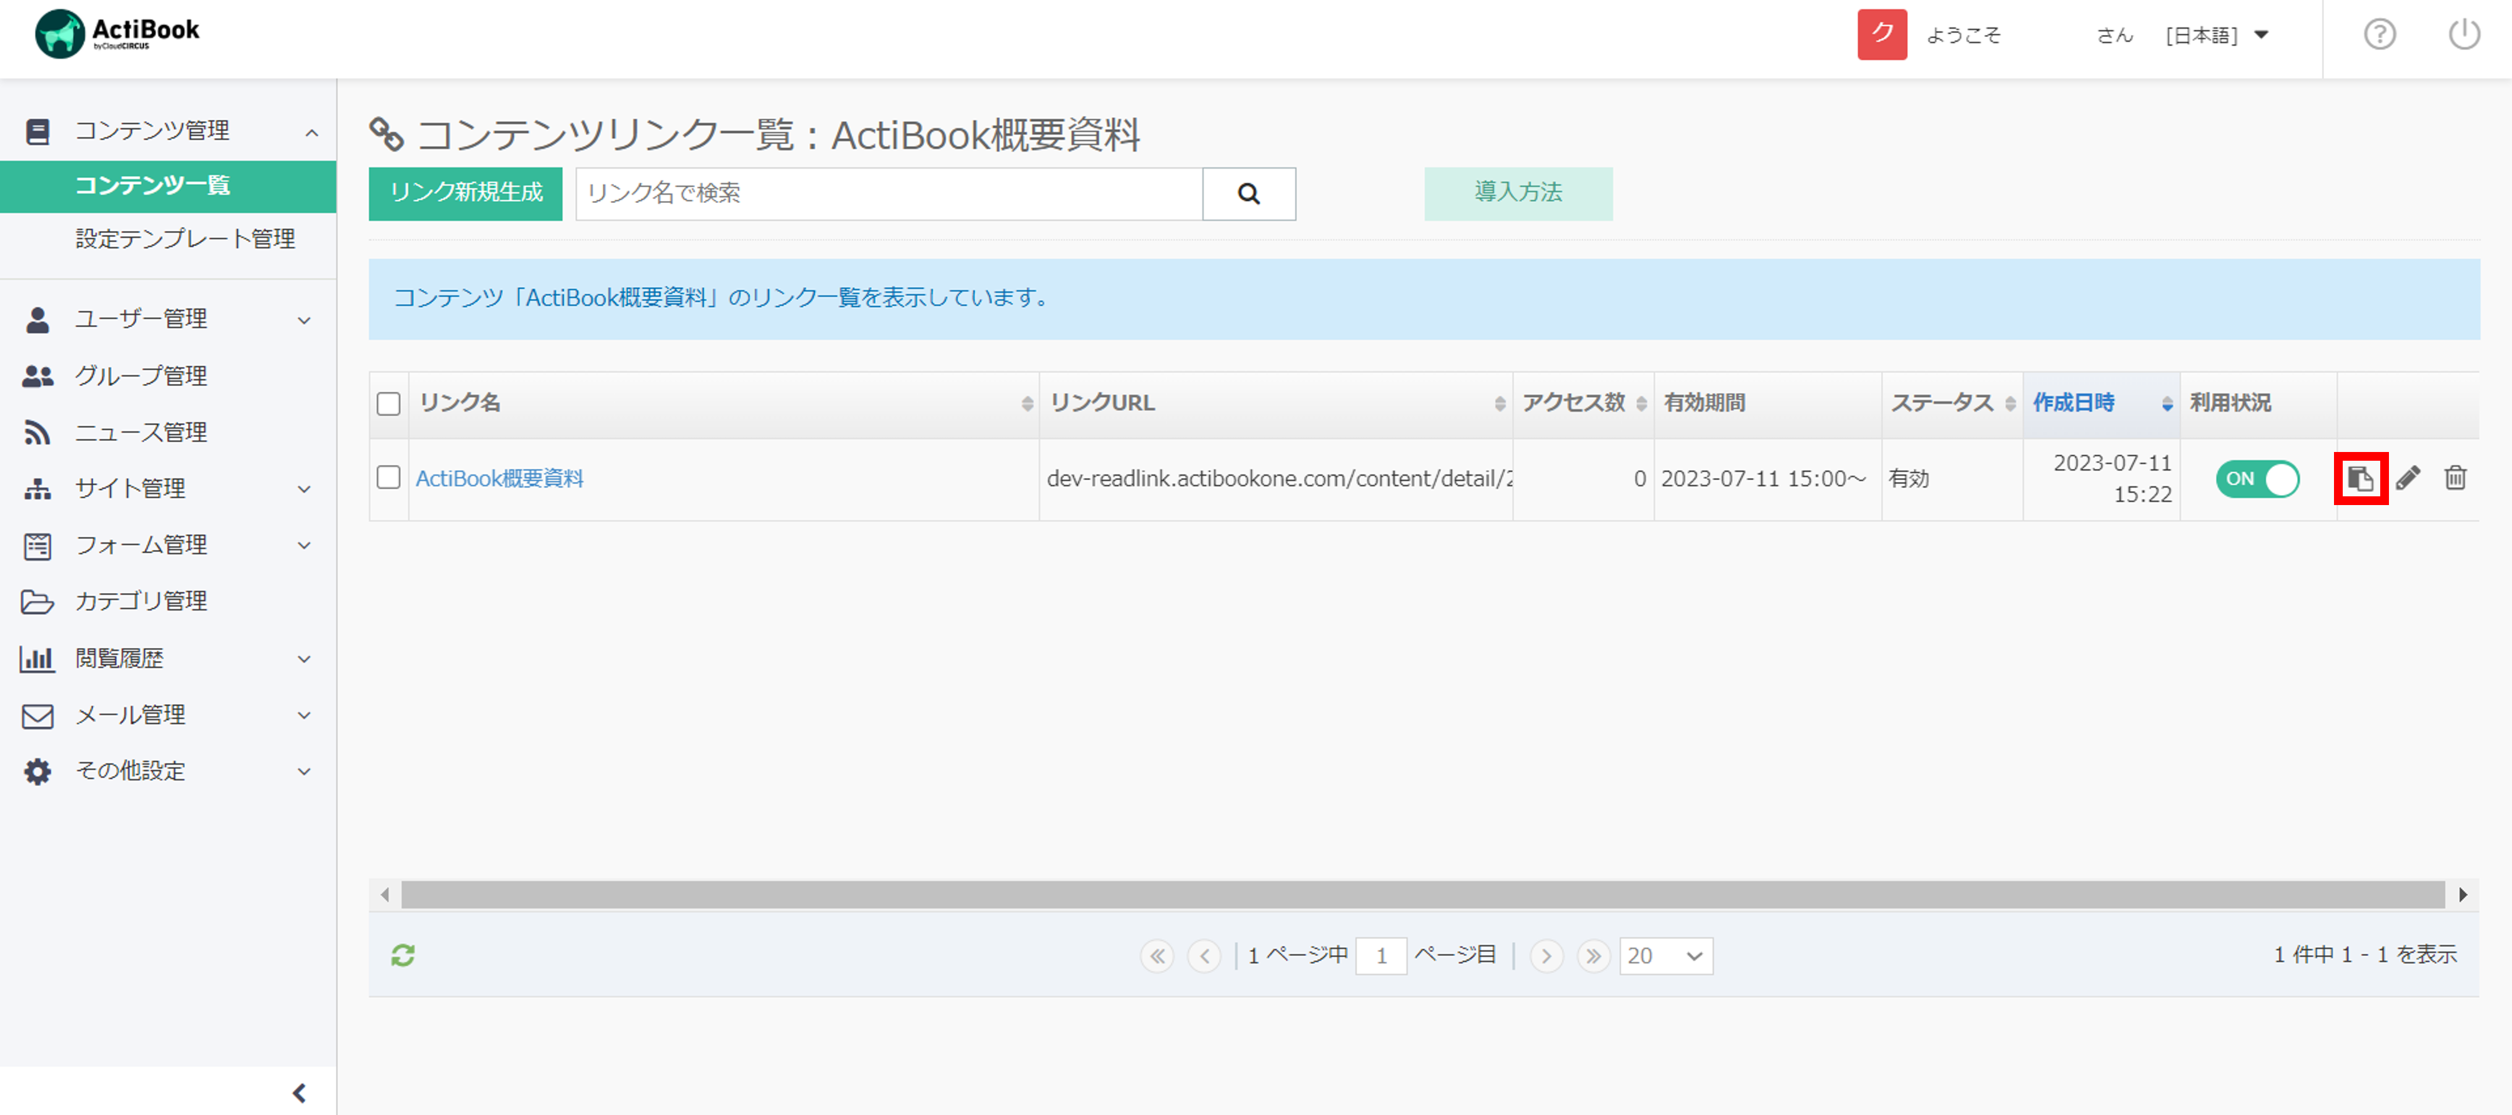Click the その他設定 gear icon
The height and width of the screenshot is (1115, 2512).
[38, 772]
